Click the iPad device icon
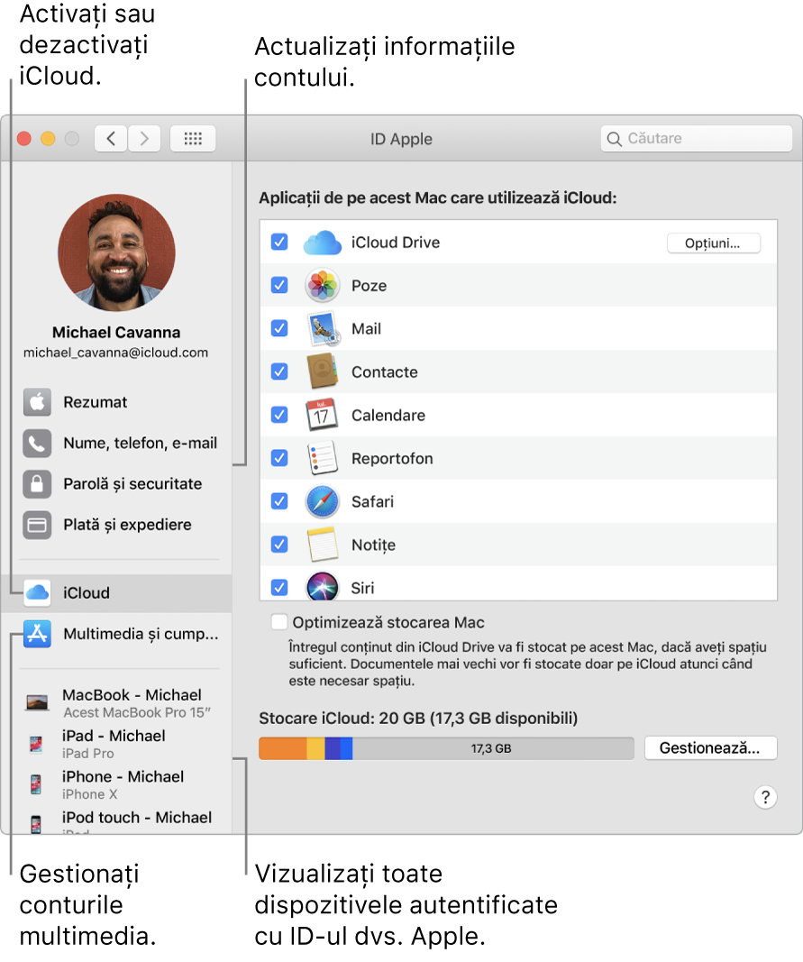803x962 pixels. click(x=36, y=744)
